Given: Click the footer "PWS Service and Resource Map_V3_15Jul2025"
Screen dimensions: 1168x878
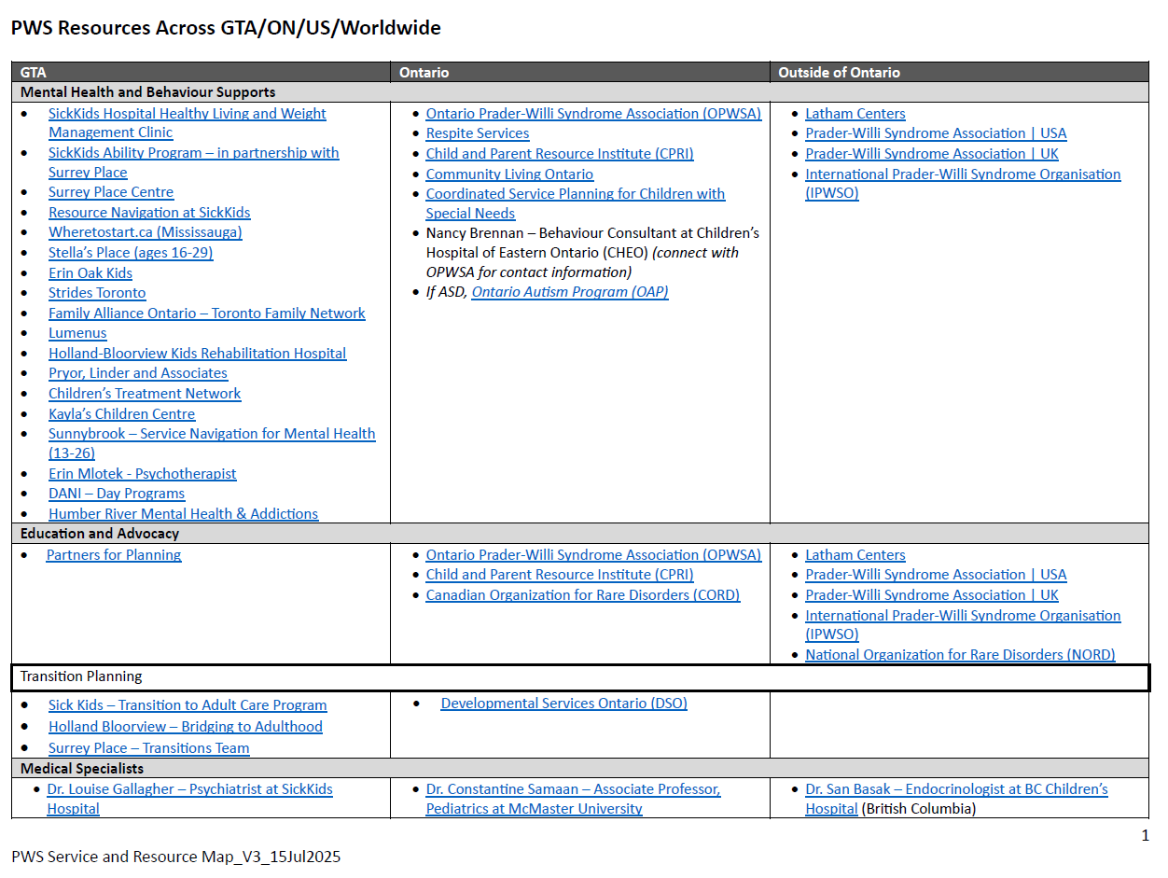Looking at the screenshot, I should (x=176, y=857).
